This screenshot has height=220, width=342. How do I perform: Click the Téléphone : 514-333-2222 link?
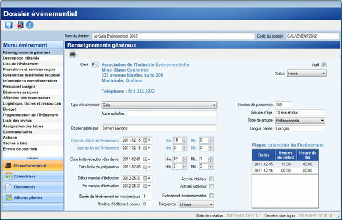[128, 91]
